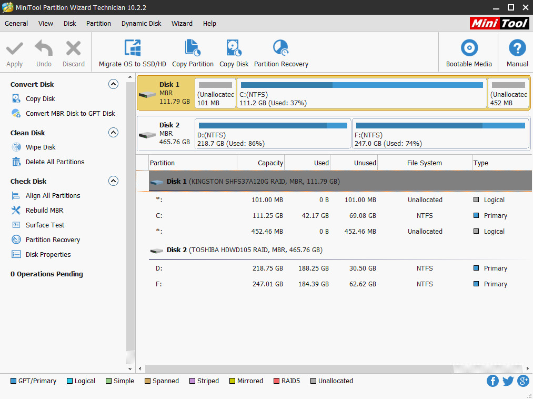This screenshot has height=399, width=533.
Task: Open sidebar Partition Recovery
Action: 53,240
